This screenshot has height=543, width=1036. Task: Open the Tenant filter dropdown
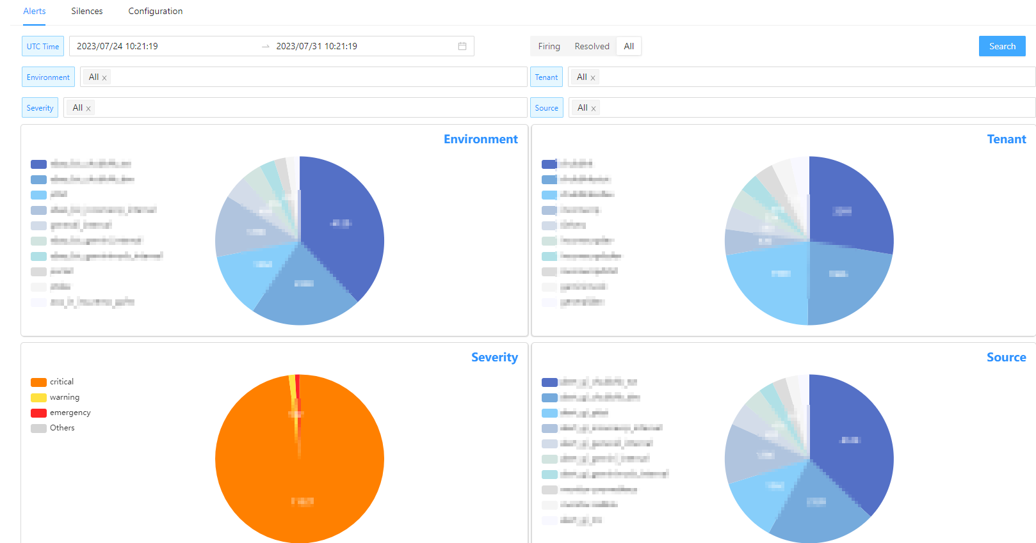point(802,77)
